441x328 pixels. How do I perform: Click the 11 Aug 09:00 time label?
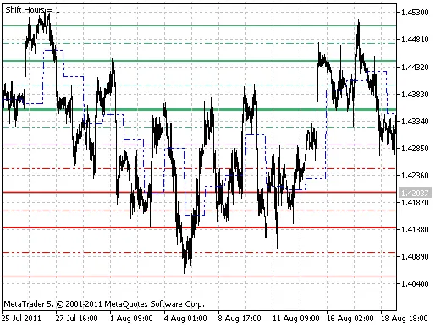[296, 319]
